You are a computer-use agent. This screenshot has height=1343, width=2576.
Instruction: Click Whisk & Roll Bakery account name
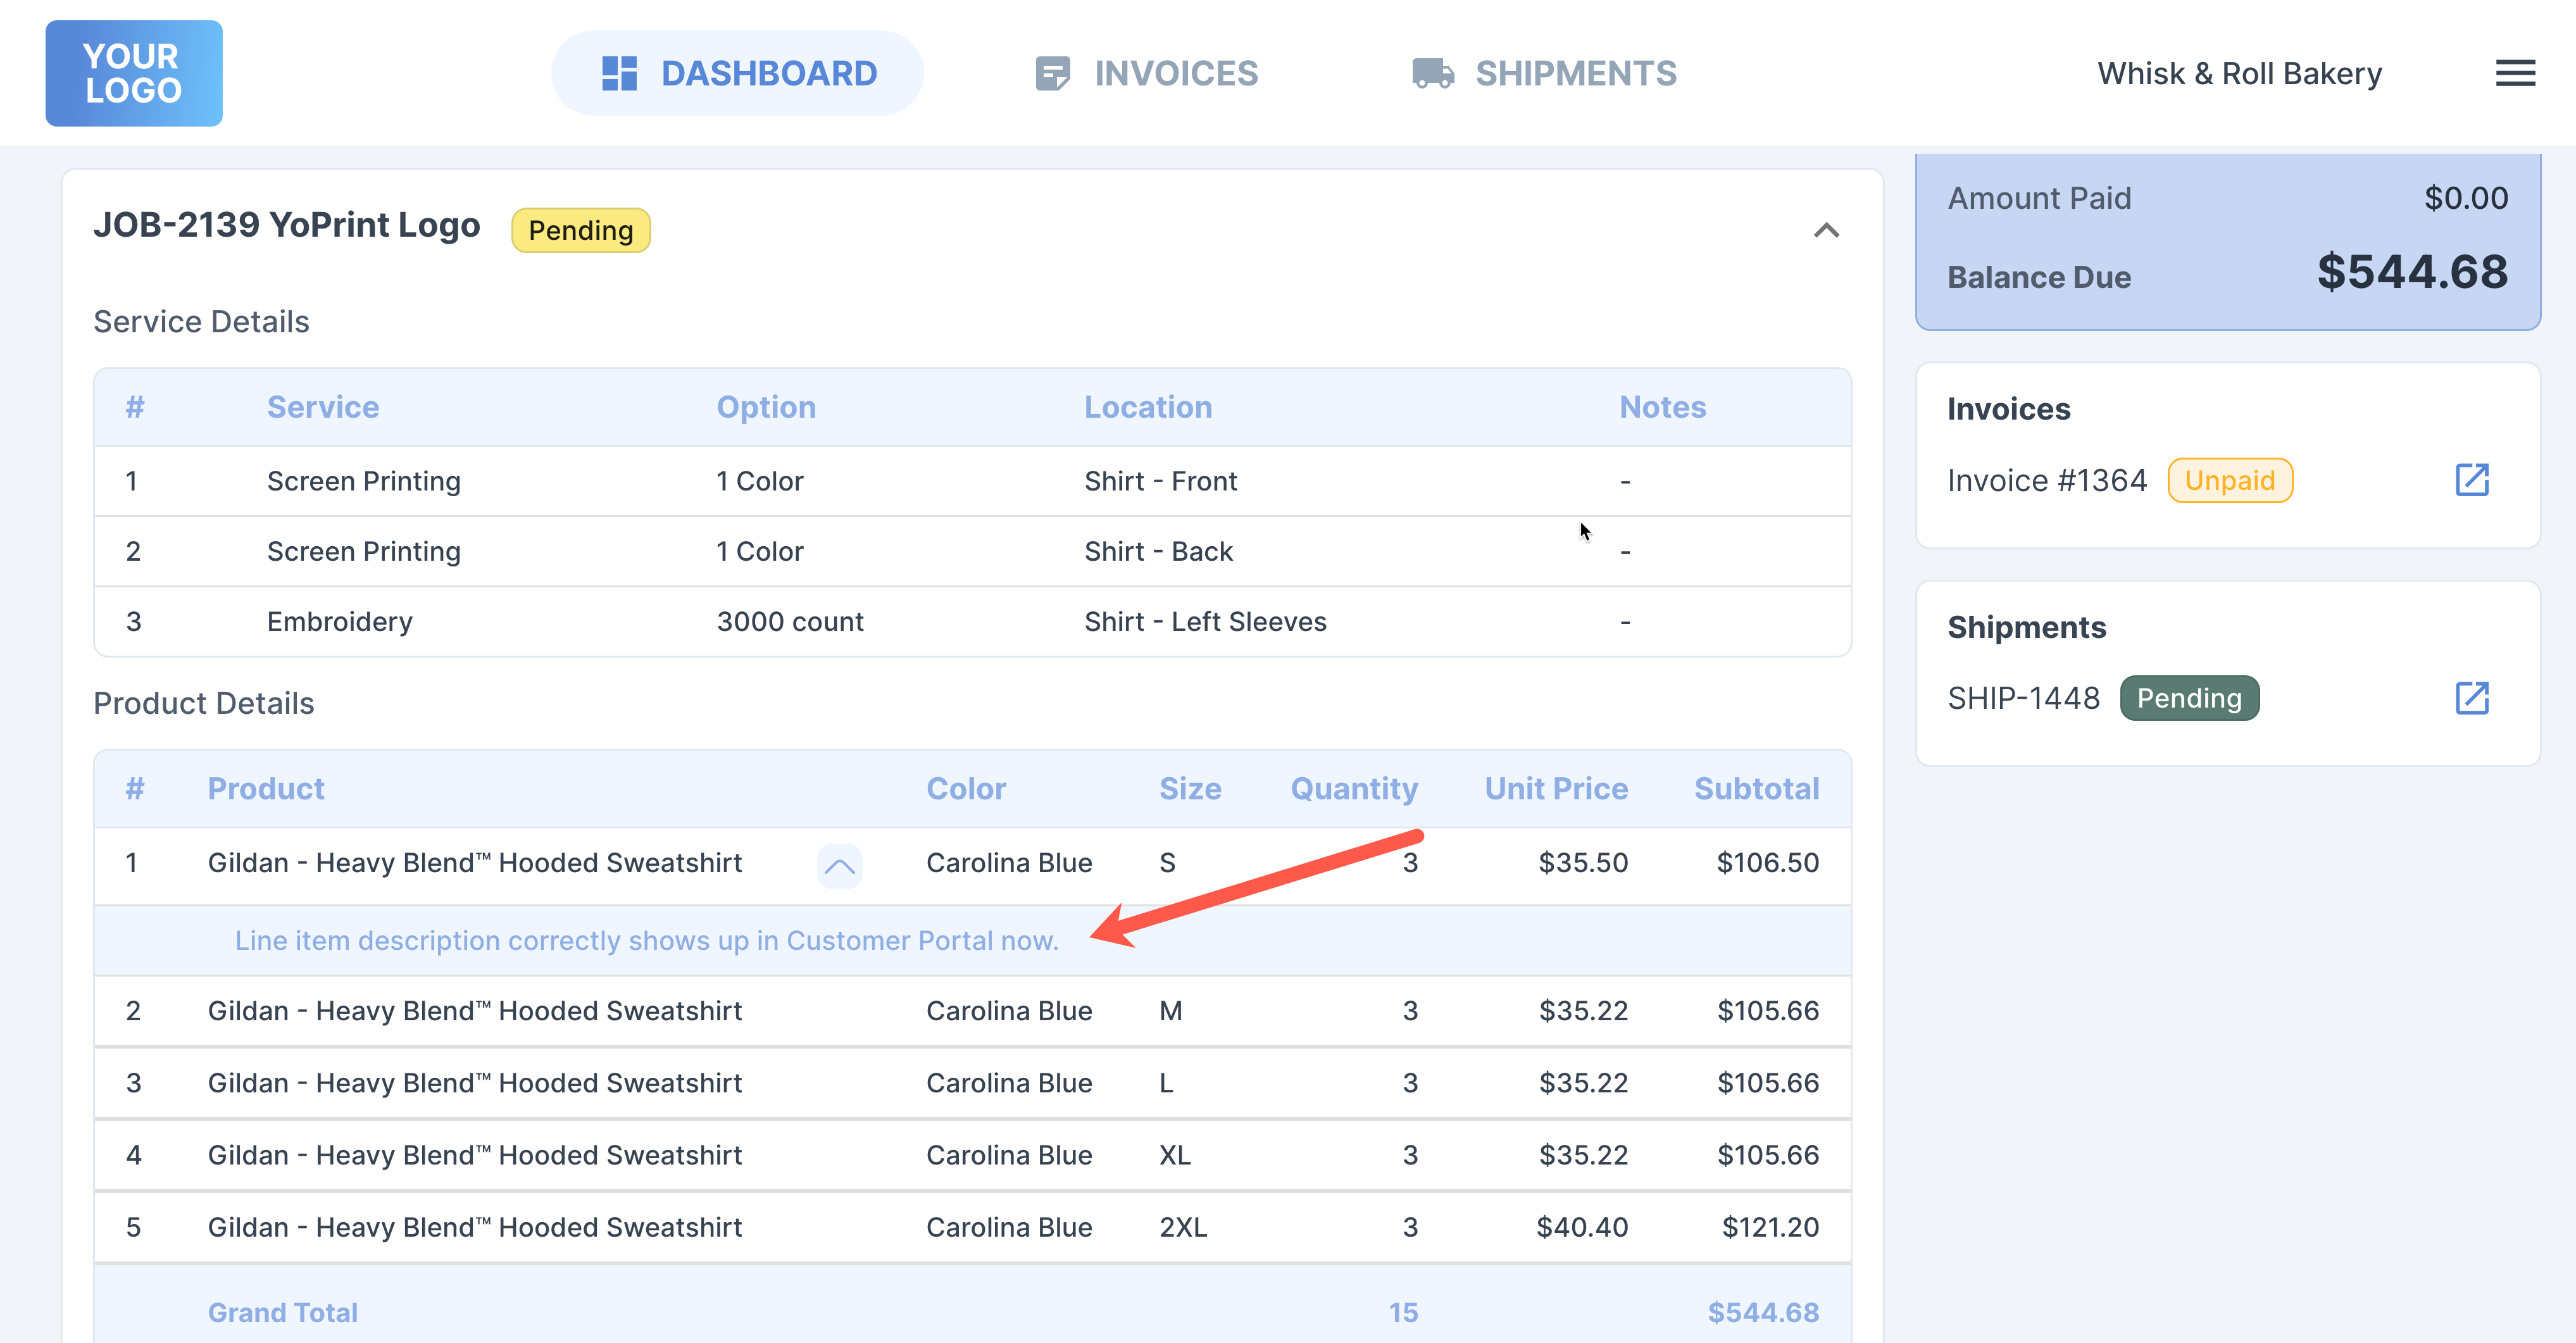coord(2239,73)
